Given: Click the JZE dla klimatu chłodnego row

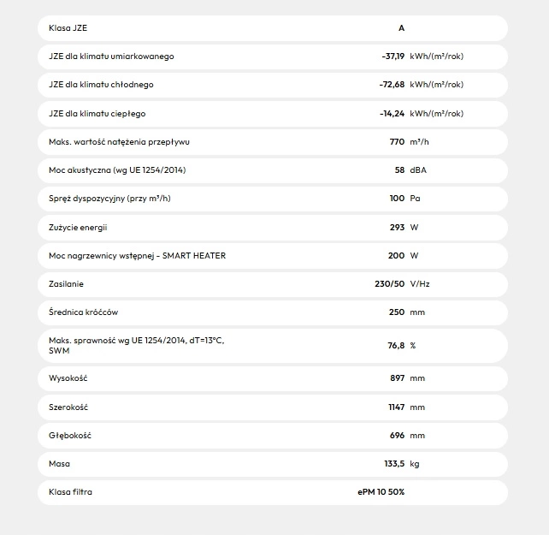Looking at the screenshot, I should pyautogui.click(x=102, y=85).
